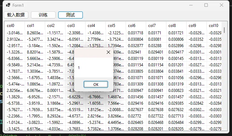Click the 载入数据 button
232x136 pixels.
pos(16,15)
